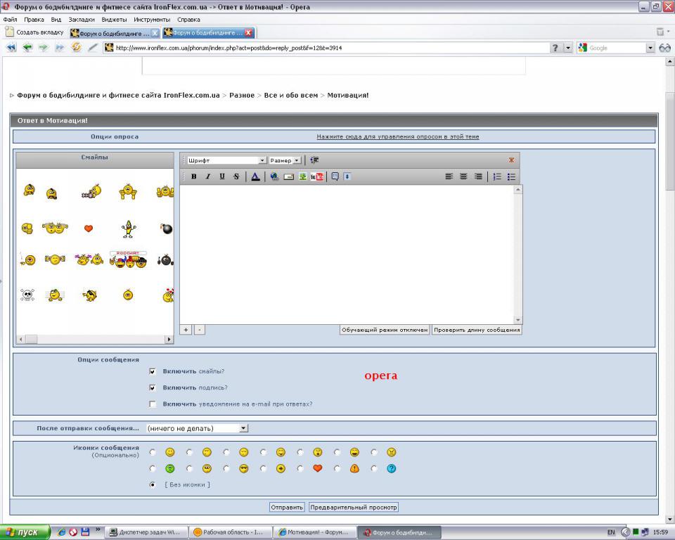Insert the red heart smiley from the panel

(89, 229)
